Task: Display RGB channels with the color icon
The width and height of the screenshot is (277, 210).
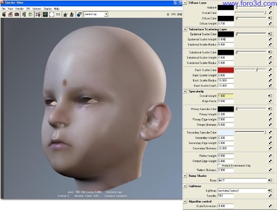Action: pyautogui.click(x=45, y=14)
